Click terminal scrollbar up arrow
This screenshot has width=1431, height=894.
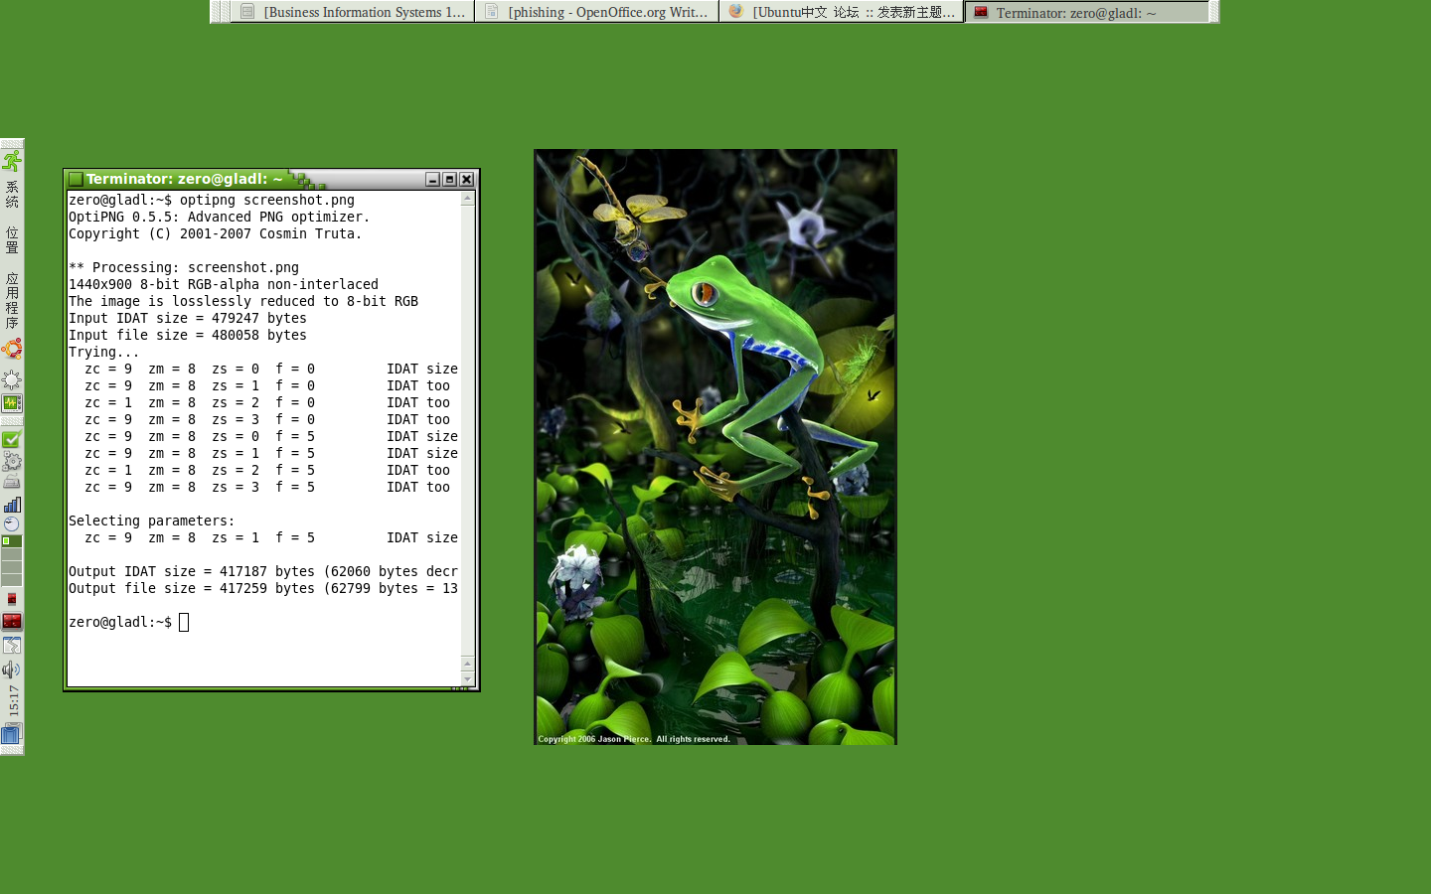[467, 199]
